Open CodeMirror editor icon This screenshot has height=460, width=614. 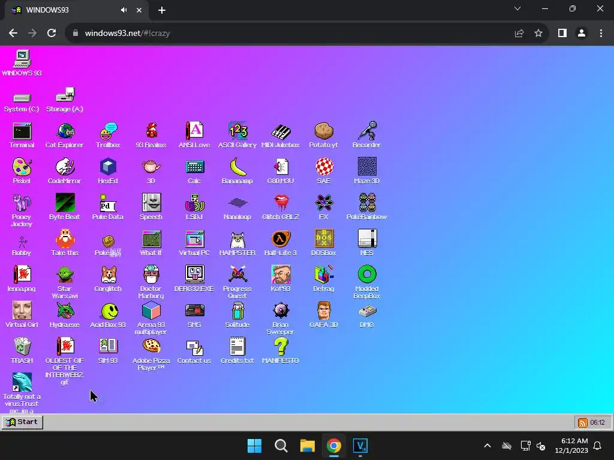[65, 171]
